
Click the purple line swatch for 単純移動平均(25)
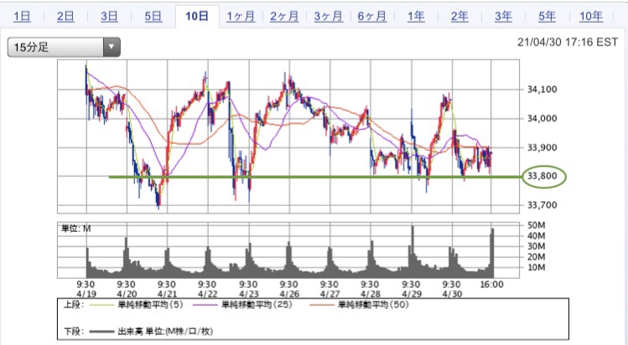(205, 305)
